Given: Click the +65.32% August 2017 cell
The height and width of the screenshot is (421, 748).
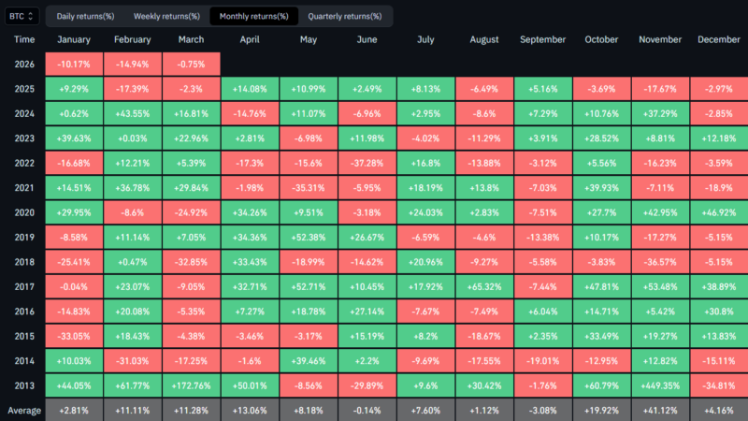Looking at the screenshot, I should 483,286.
